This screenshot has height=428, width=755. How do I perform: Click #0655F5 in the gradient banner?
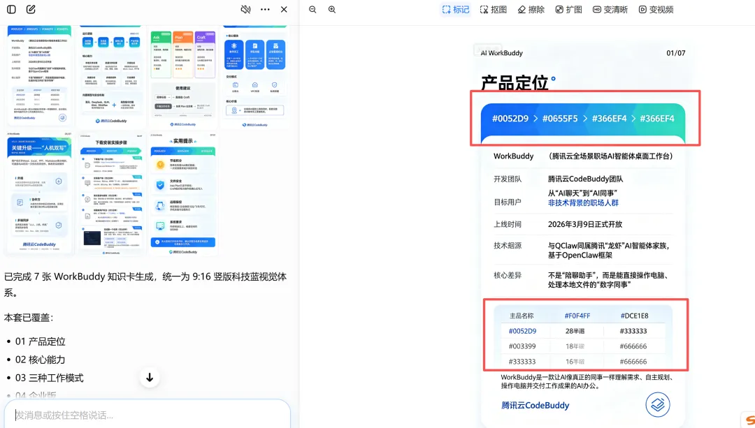[560, 118]
